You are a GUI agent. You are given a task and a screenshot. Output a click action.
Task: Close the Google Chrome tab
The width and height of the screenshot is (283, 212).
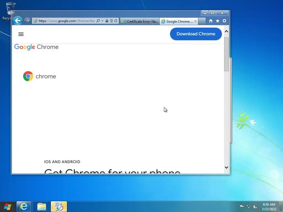pyautogui.click(x=195, y=21)
